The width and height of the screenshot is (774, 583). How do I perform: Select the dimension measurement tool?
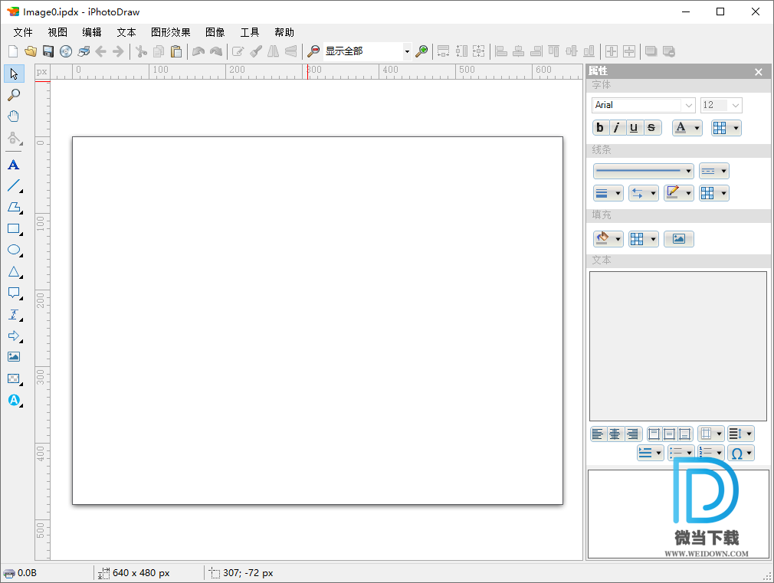14,314
